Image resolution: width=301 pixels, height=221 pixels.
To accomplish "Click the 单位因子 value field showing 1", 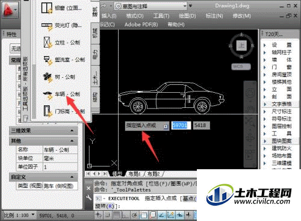I will (60, 167).
